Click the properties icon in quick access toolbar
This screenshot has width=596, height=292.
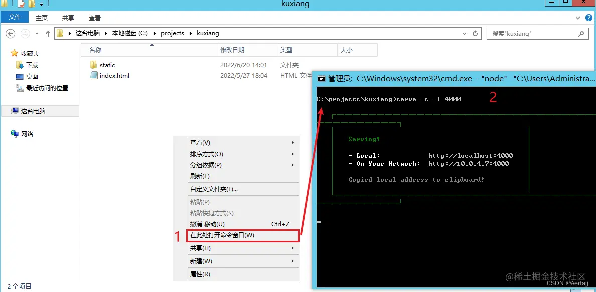pyautogui.click(x=21, y=4)
